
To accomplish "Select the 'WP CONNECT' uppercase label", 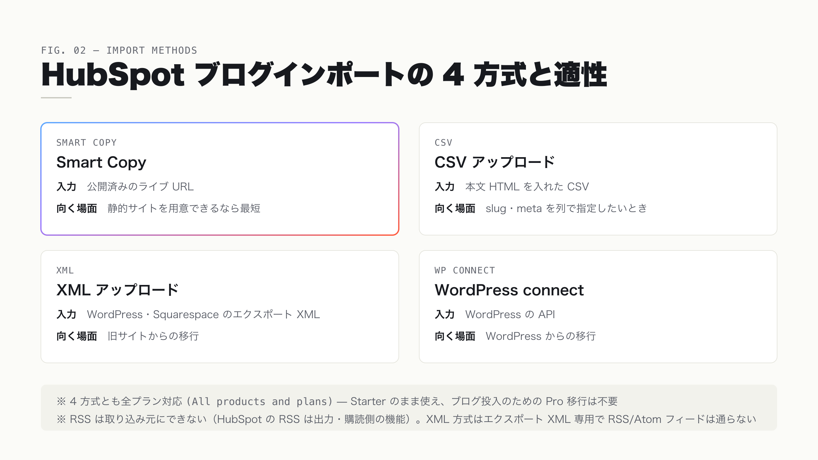I will (465, 270).
